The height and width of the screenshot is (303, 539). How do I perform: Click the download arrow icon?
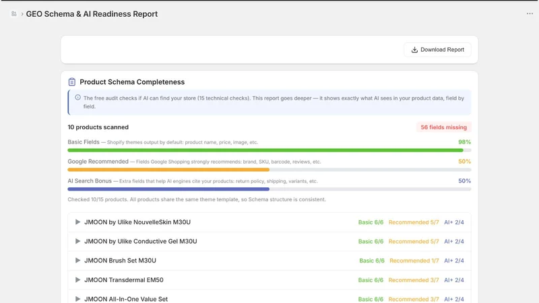414,50
